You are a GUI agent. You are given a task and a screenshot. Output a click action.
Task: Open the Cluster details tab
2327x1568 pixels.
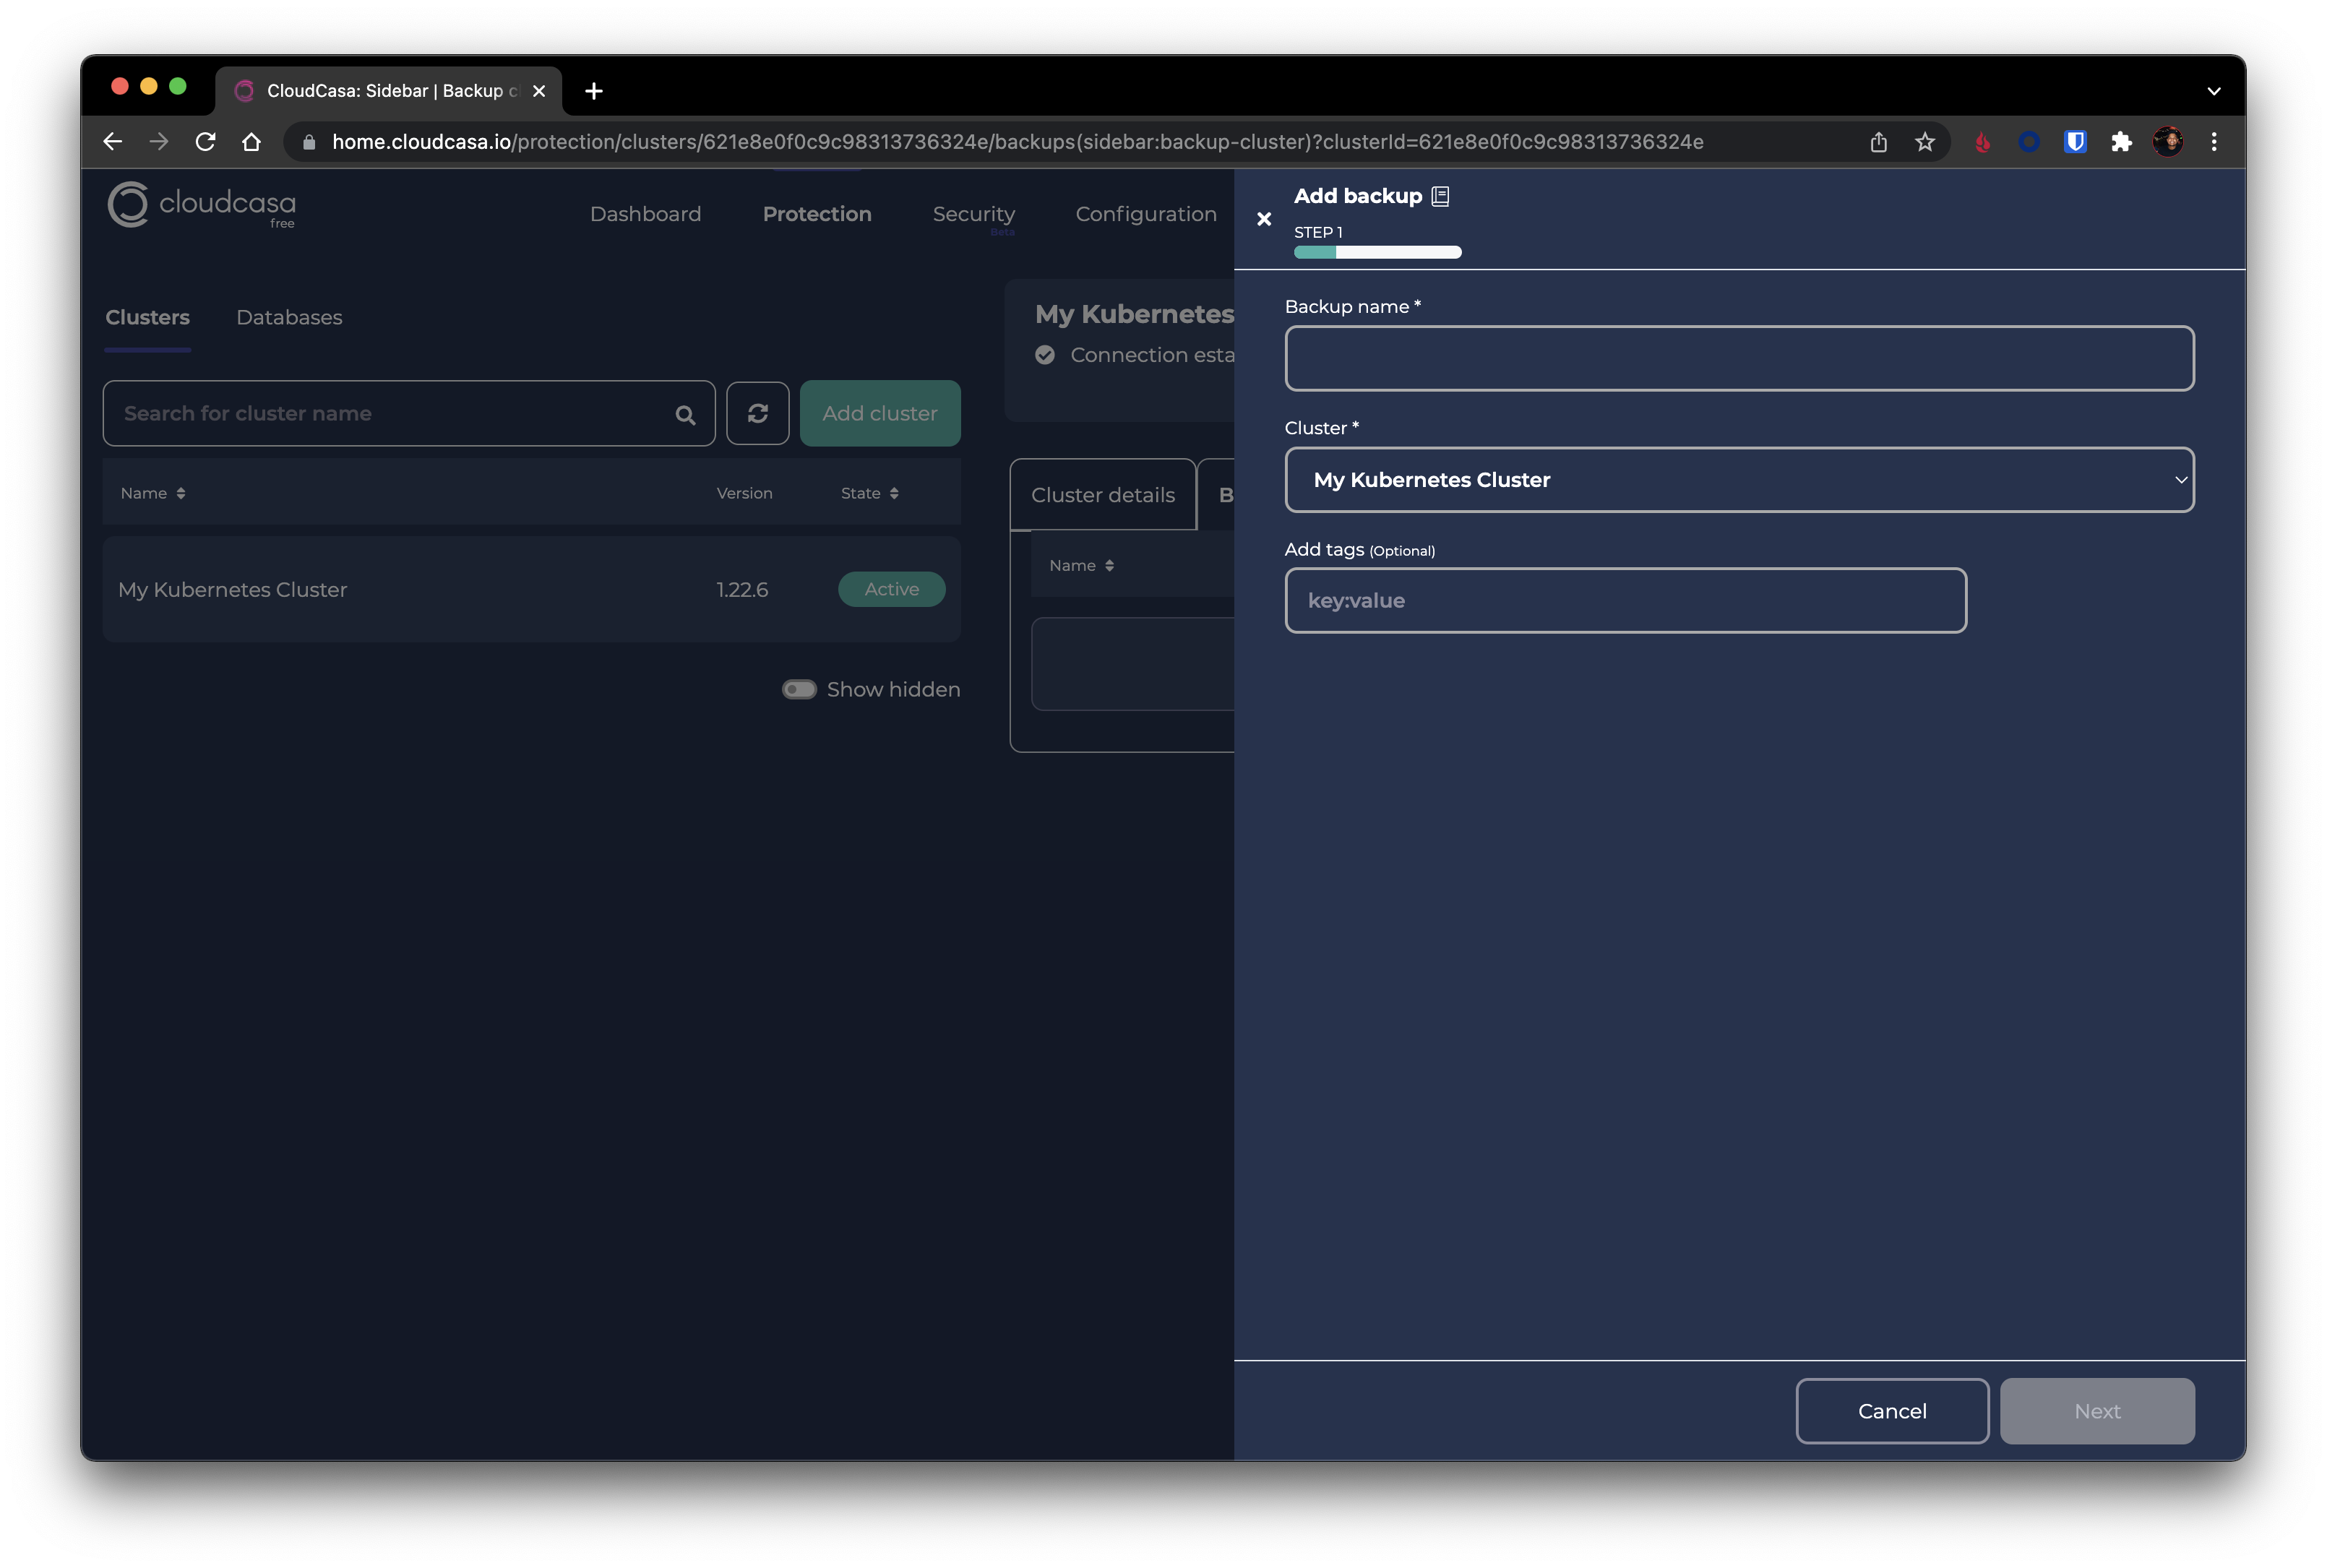(1102, 495)
